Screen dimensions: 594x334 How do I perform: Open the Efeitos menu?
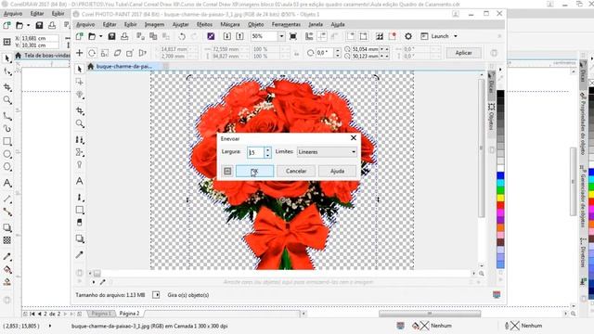pyautogui.click(x=204, y=24)
